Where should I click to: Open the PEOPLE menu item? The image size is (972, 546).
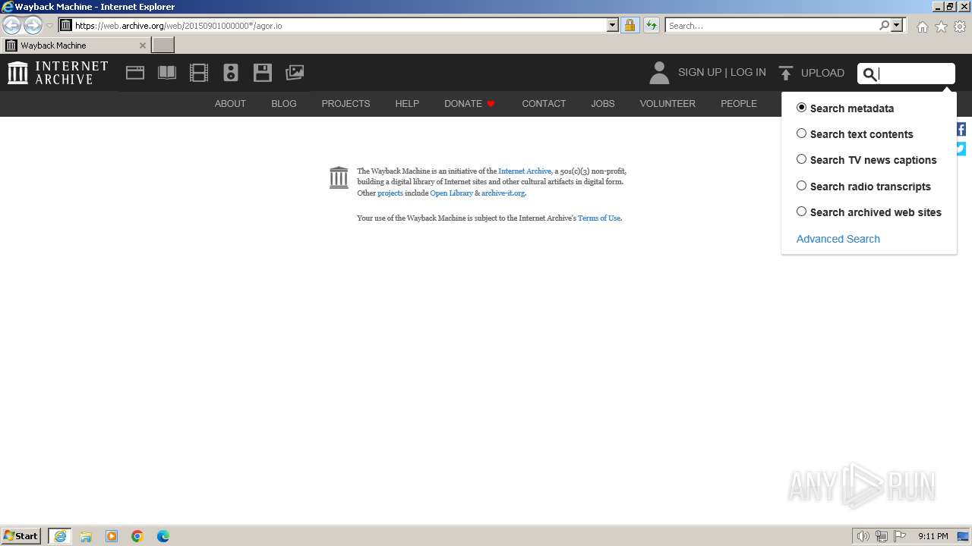[739, 104]
